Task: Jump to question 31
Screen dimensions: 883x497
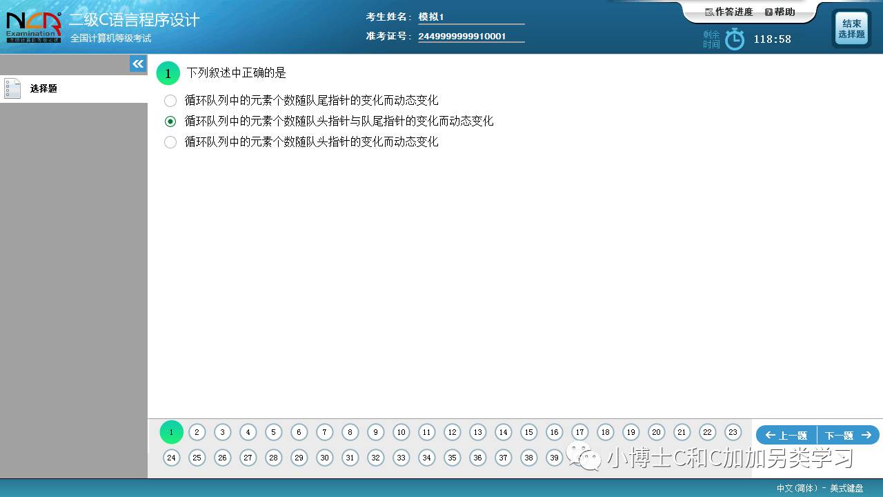Action: pos(350,458)
